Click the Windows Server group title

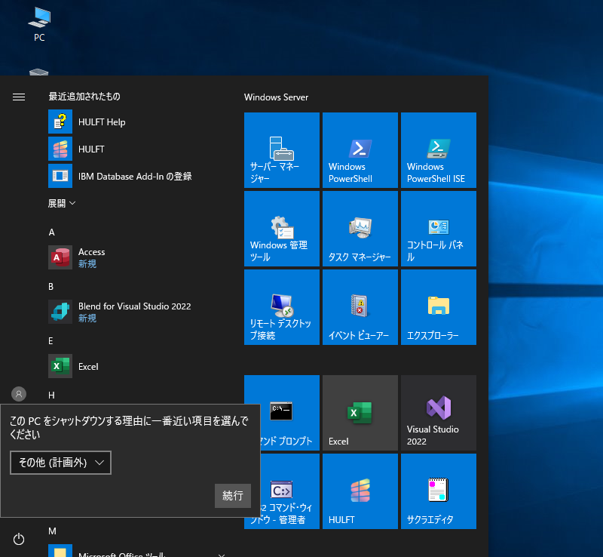(x=276, y=97)
